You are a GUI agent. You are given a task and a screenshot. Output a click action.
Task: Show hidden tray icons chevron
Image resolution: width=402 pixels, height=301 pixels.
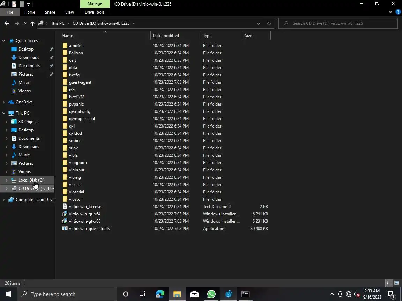tap(332, 294)
